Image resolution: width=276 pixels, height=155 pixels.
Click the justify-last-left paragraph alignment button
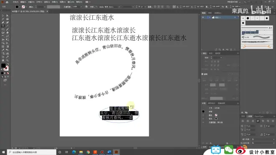coord(258,121)
